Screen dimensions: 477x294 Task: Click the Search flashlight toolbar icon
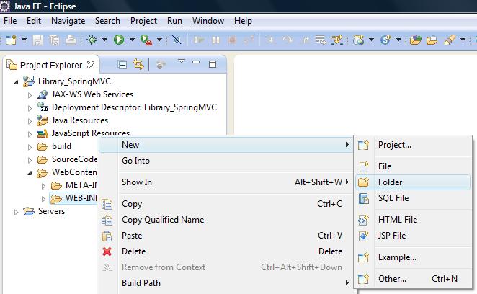tap(450, 40)
